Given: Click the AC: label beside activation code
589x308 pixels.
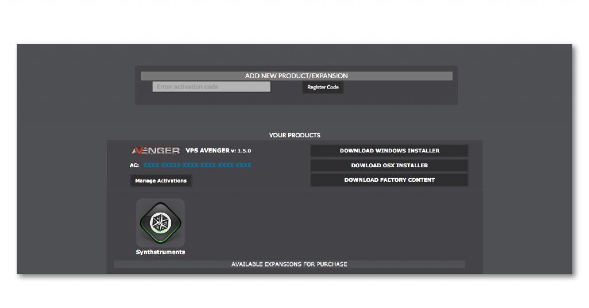Looking at the screenshot, I should [135, 165].
